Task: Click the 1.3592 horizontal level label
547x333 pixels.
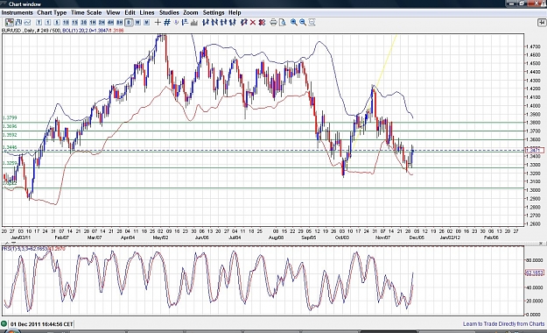Action: [10, 135]
